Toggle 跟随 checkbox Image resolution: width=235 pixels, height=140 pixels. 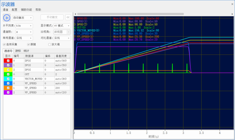point(28,44)
